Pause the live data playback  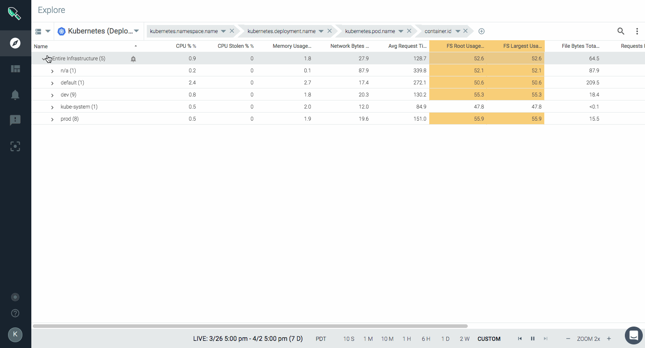pos(533,339)
